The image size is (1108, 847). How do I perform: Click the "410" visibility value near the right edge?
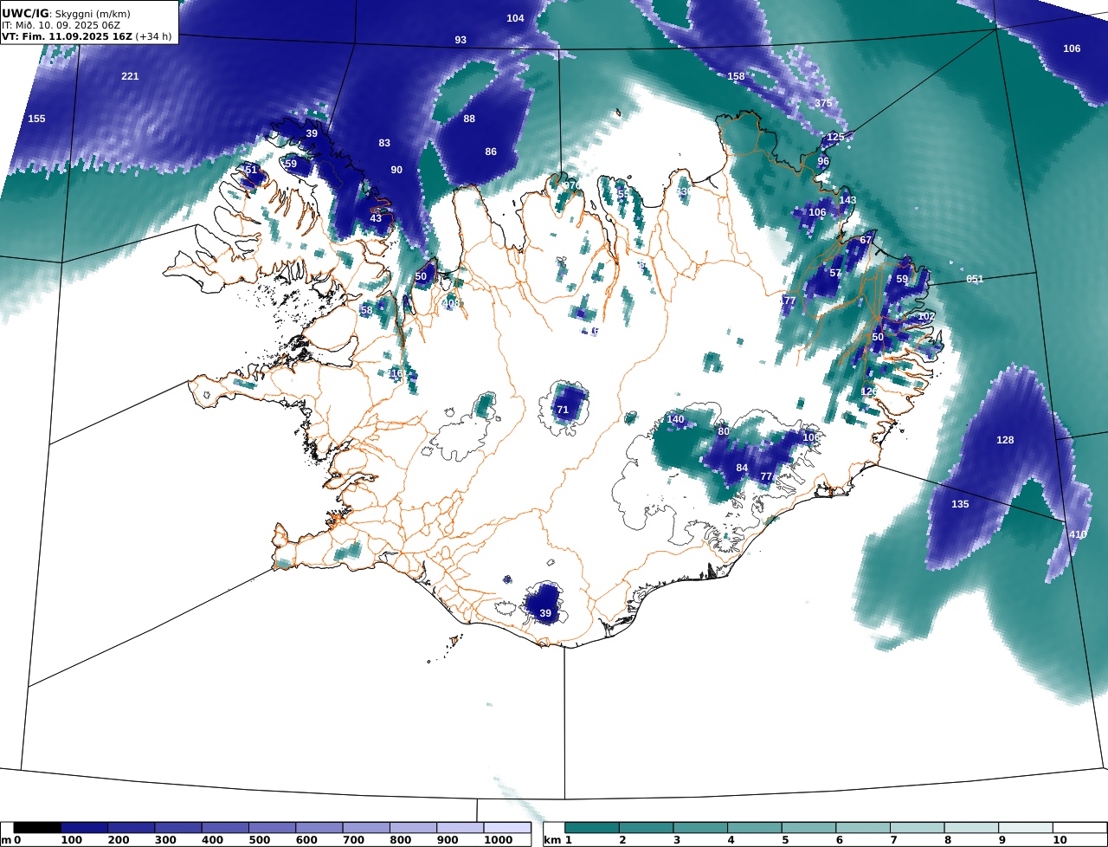pos(1078,534)
